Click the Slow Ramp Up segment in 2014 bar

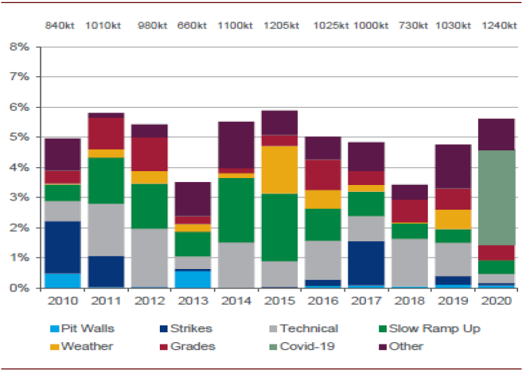[x=236, y=210]
